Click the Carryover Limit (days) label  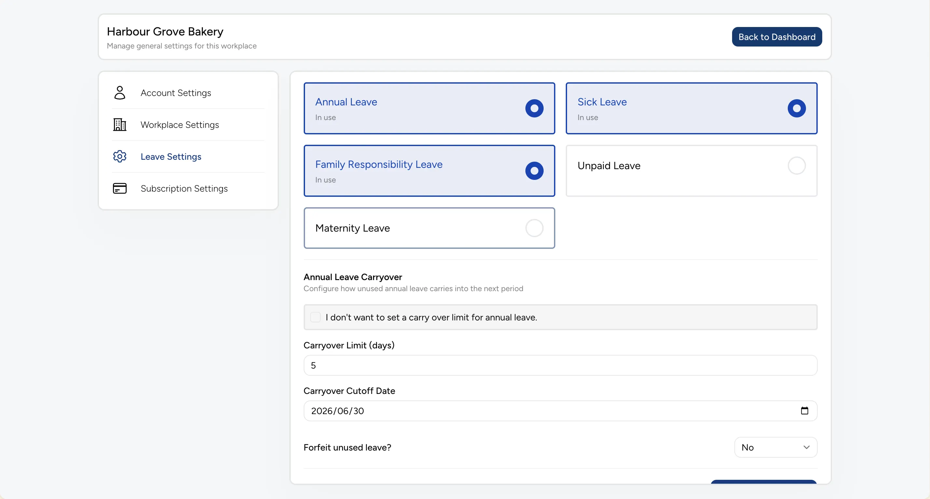point(349,345)
